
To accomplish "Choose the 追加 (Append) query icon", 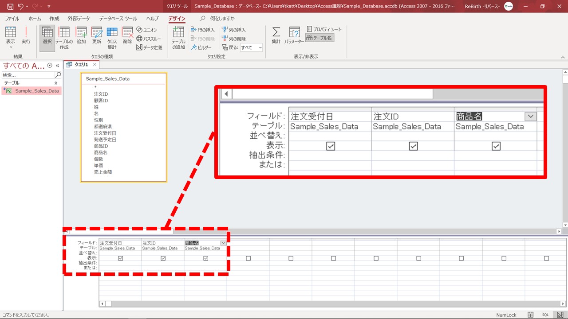I will tap(81, 35).
